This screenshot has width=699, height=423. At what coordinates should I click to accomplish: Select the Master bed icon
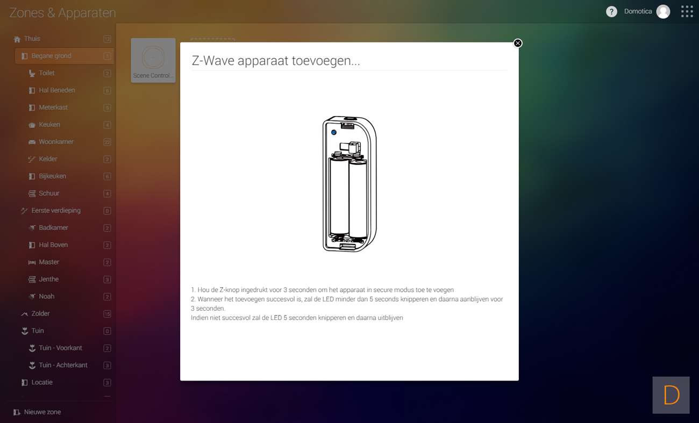pyautogui.click(x=32, y=262)
